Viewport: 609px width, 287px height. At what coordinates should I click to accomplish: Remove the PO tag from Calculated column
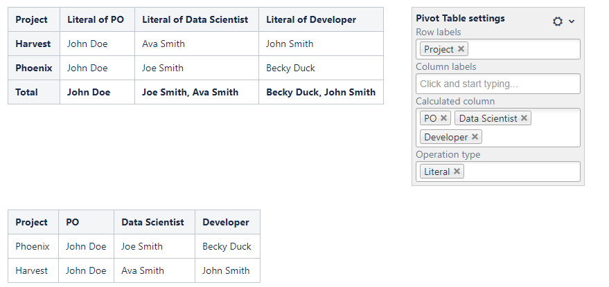(444, 118)
